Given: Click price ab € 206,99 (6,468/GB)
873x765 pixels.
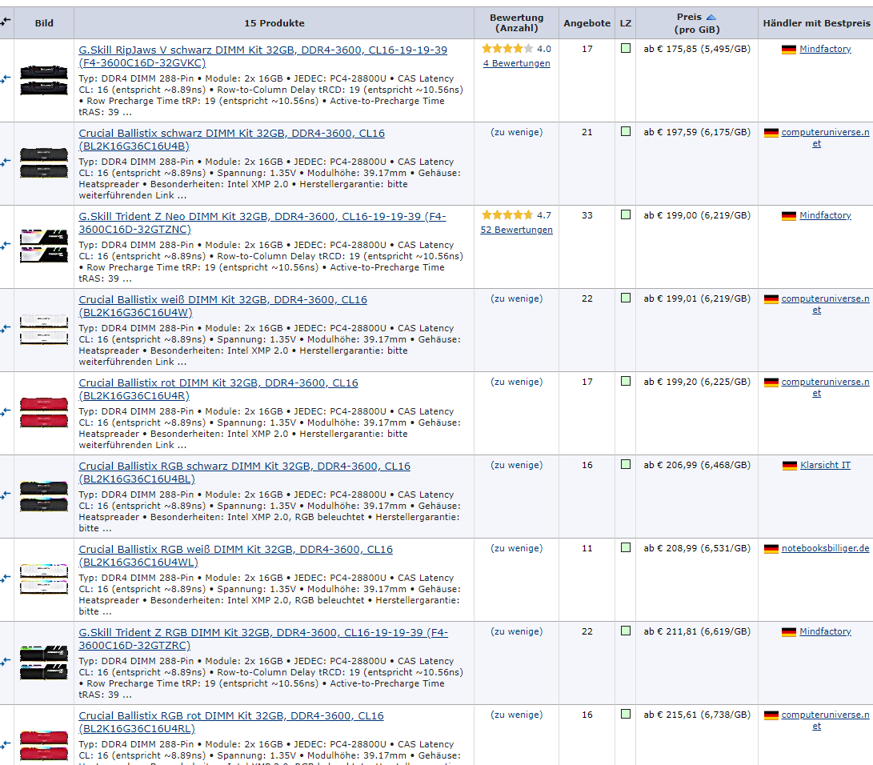Looking at the screenshot, I should click(x=697, y=466).
